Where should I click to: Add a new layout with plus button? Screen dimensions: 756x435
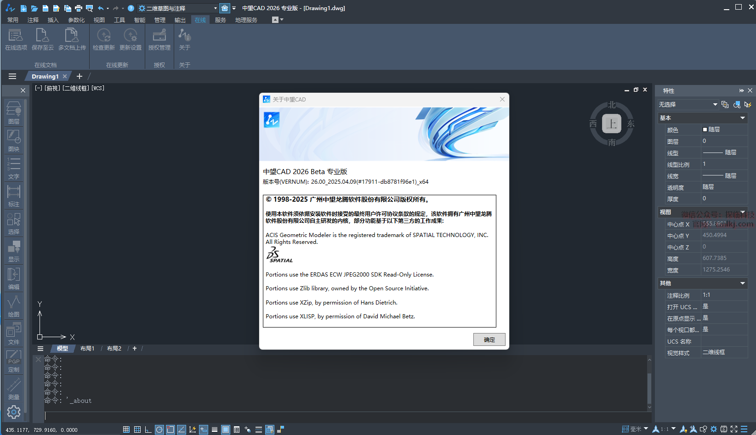click(x=135, y=349)
